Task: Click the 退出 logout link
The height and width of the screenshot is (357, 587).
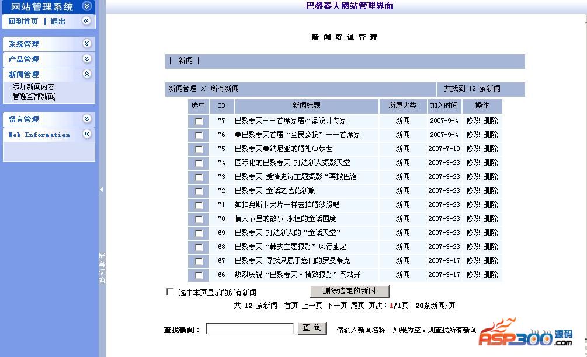Action: (58, 22)
